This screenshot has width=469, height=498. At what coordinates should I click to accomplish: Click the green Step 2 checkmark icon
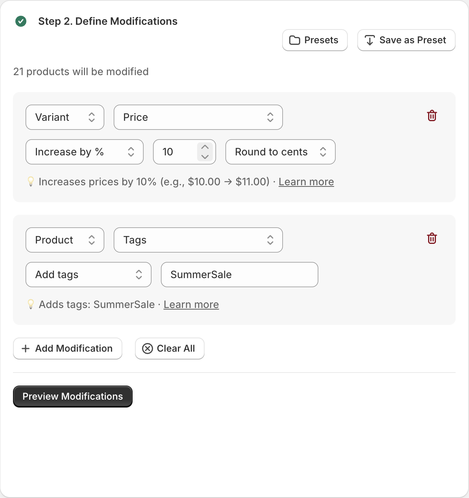pyautogui.click(x=21, y=21)
